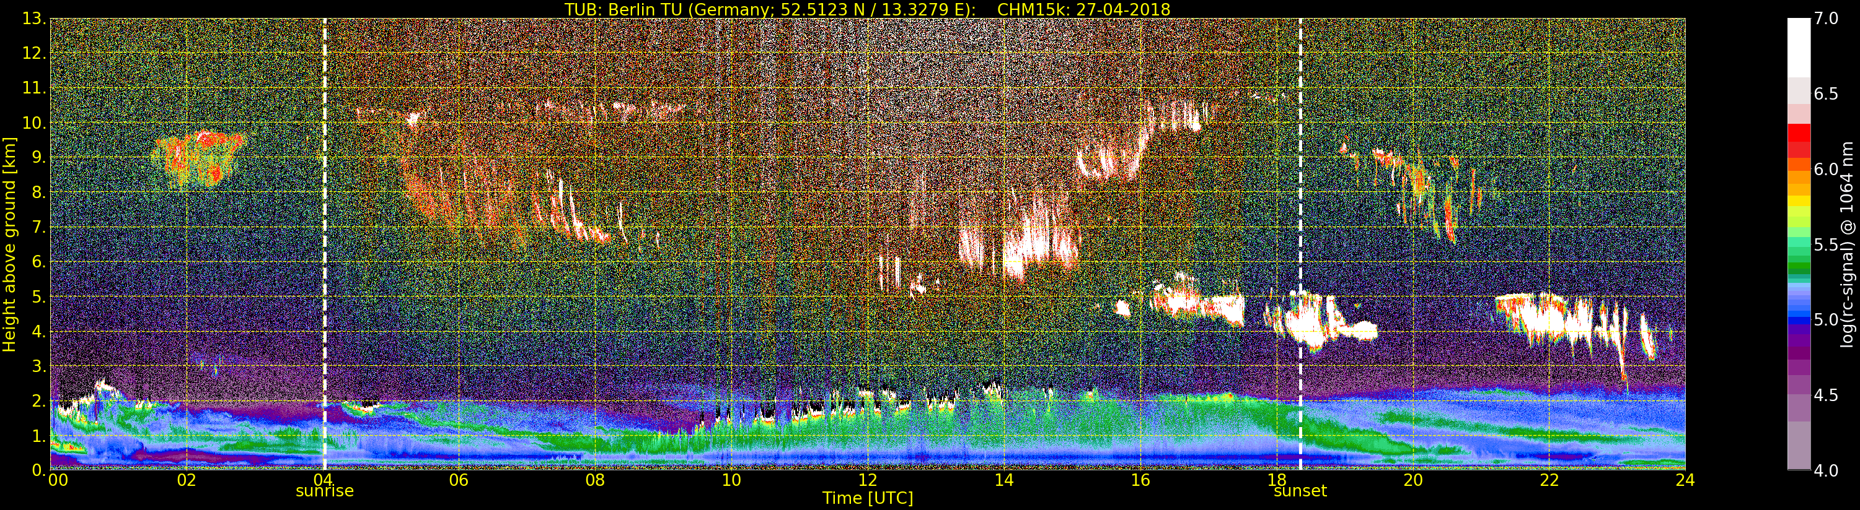Click the colorbar tick value "6.5"

(1826, 94)
